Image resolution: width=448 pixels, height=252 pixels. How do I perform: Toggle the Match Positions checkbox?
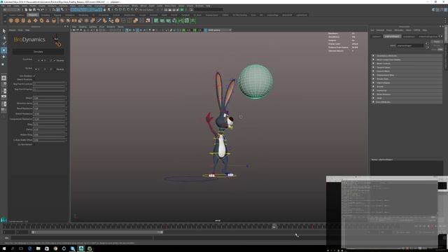pos(34,79)
